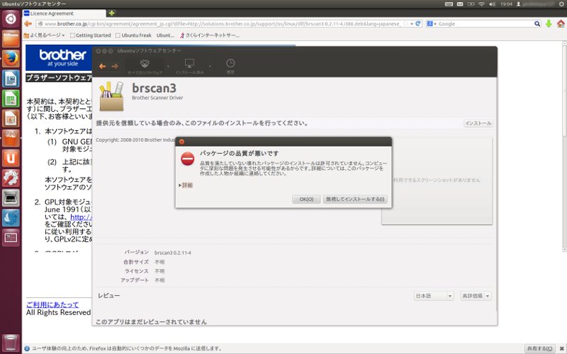Open the Firefox downloads arrow
Image resolution: width=567 pixels, height=354 pixels.
(x=549, y=24)
